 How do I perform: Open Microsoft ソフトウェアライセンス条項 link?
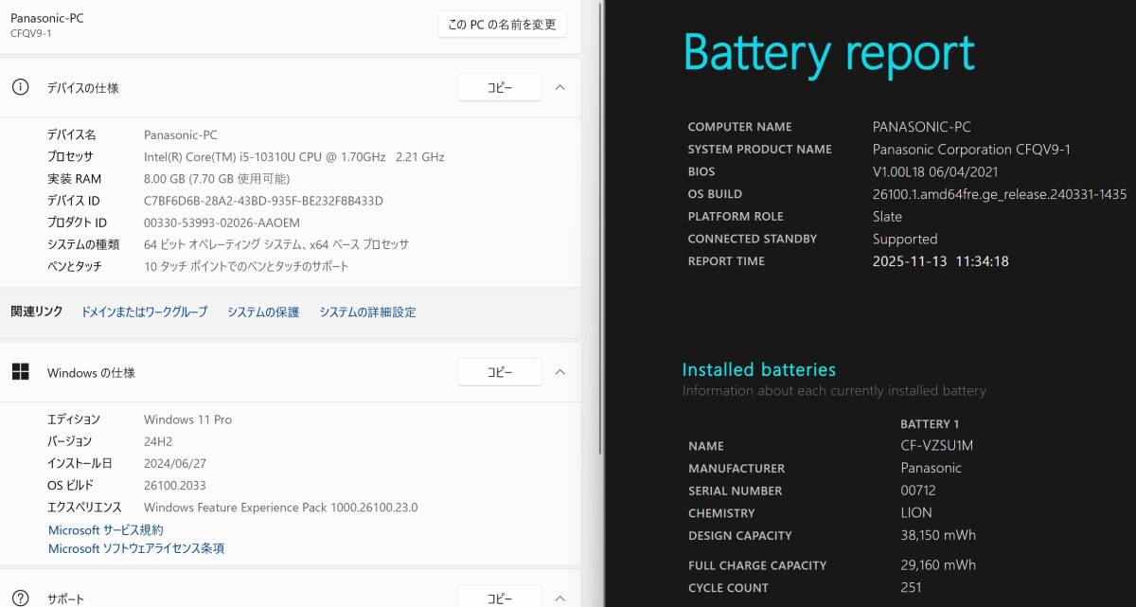pyautogui.click(x=136, y=548)
